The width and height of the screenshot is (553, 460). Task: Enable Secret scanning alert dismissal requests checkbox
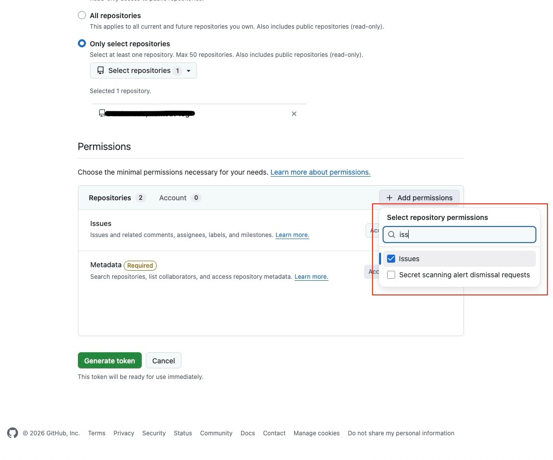click(x=391, y=275)
